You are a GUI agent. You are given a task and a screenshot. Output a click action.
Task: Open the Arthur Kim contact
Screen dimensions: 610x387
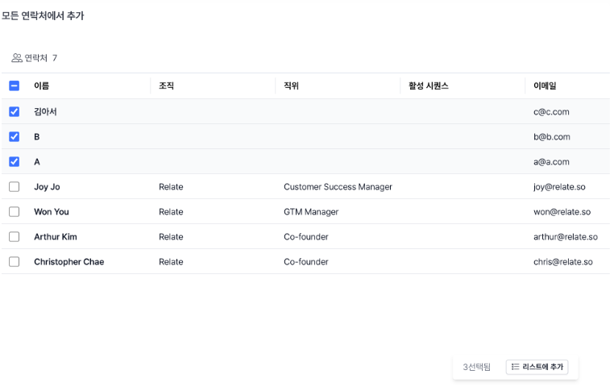56,237
